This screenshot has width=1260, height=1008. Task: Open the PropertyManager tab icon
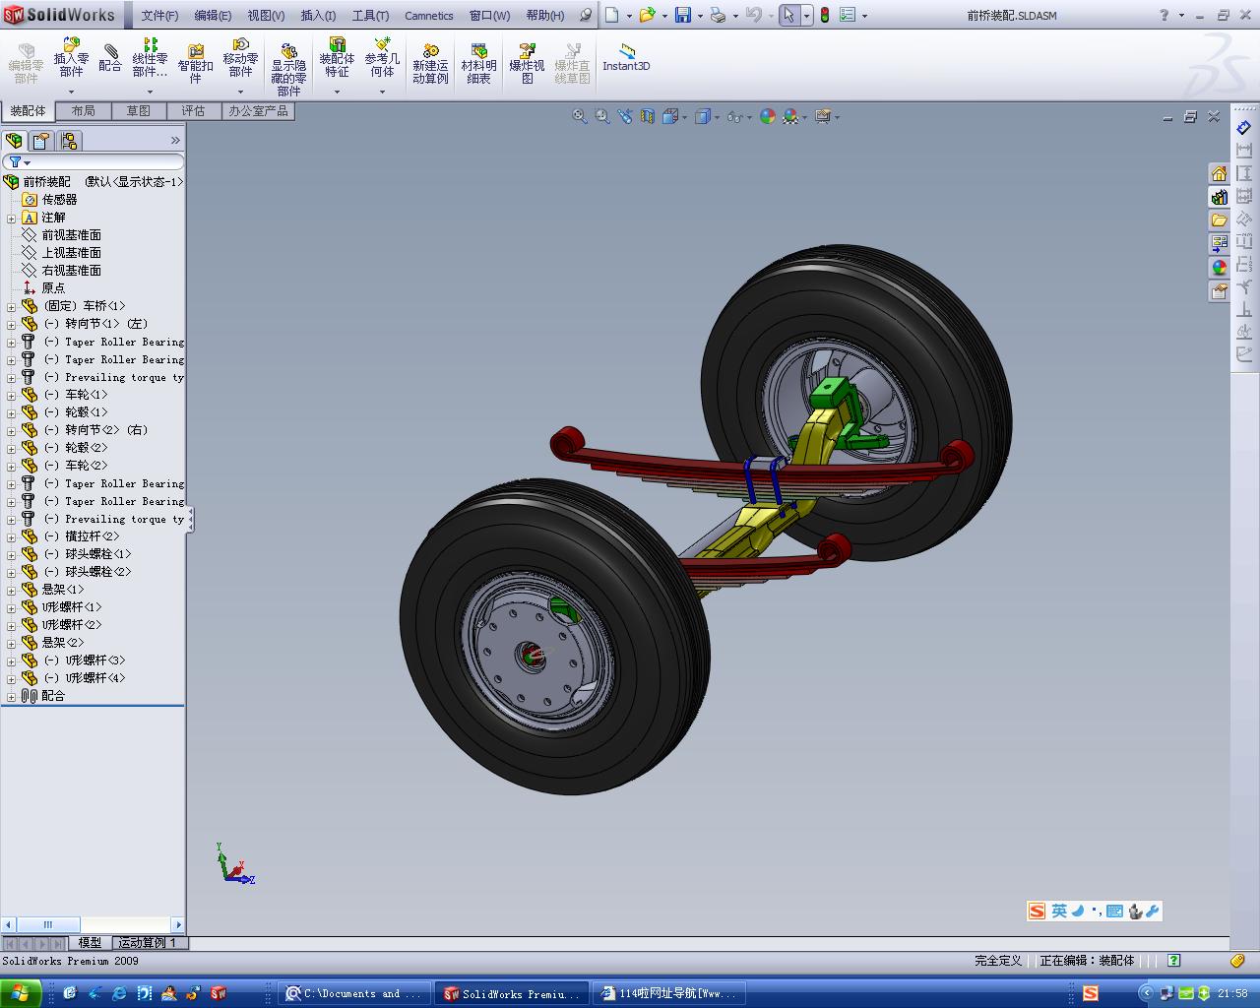click(41, 140)
